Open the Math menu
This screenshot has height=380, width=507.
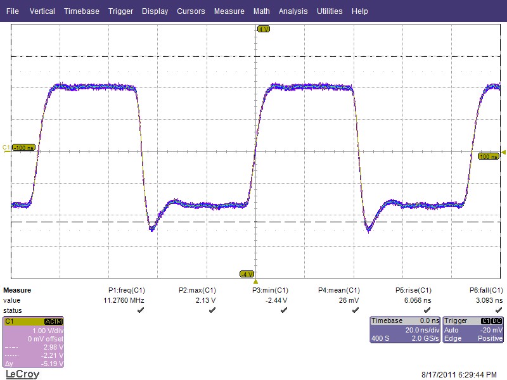[x=262, y=11]
